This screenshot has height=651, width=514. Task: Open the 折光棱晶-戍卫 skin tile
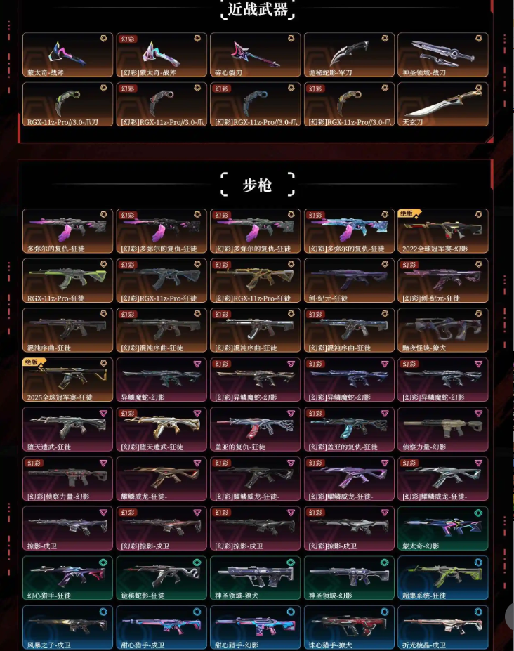[443, 628]
